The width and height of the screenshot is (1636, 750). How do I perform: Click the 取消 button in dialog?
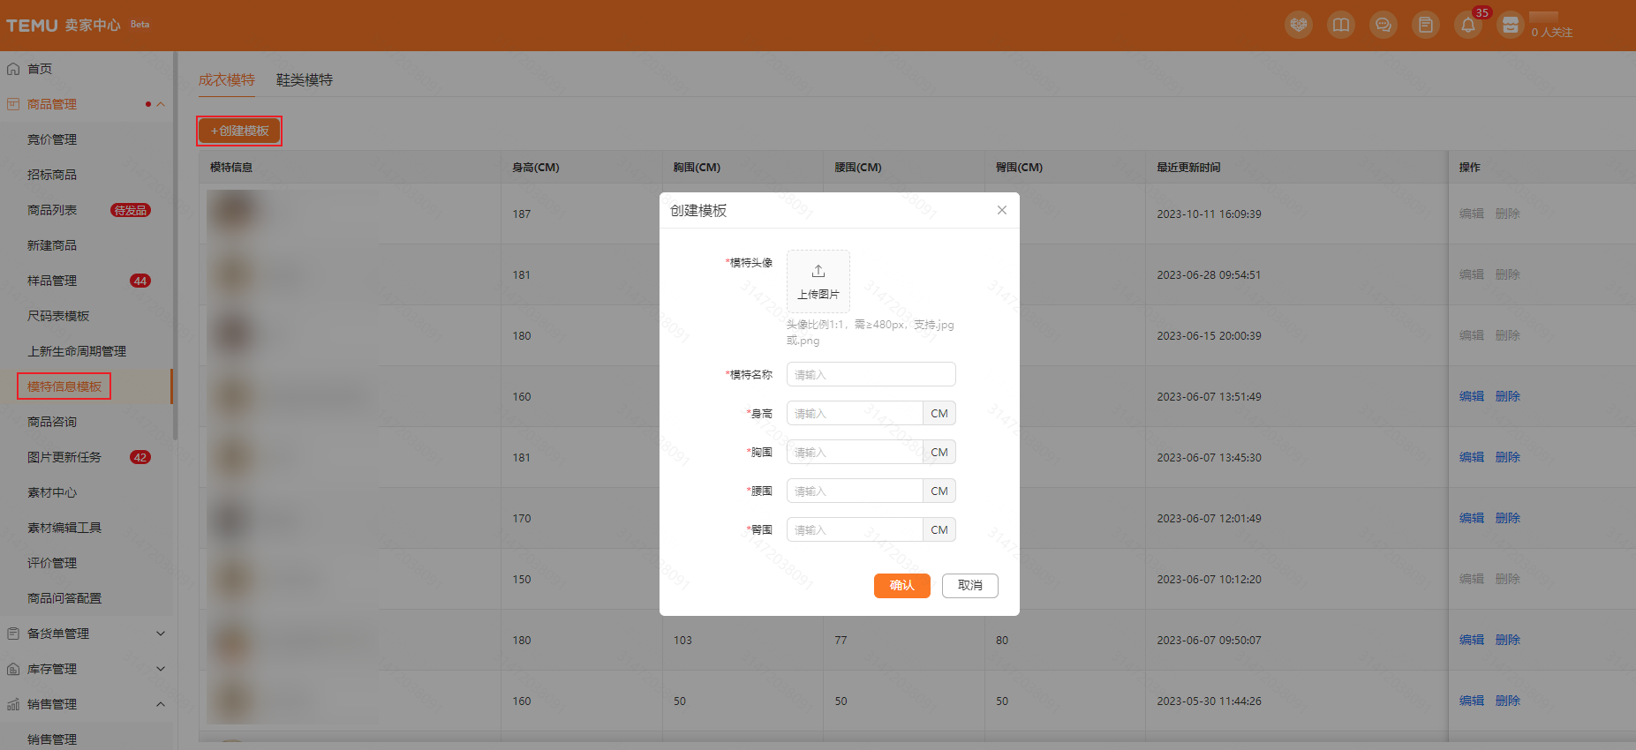[x=969, y=586]
